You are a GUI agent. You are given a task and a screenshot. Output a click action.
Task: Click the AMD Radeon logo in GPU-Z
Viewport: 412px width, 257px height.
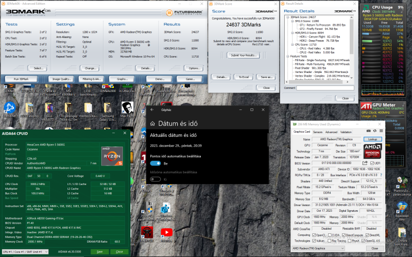tap(372, 151)
